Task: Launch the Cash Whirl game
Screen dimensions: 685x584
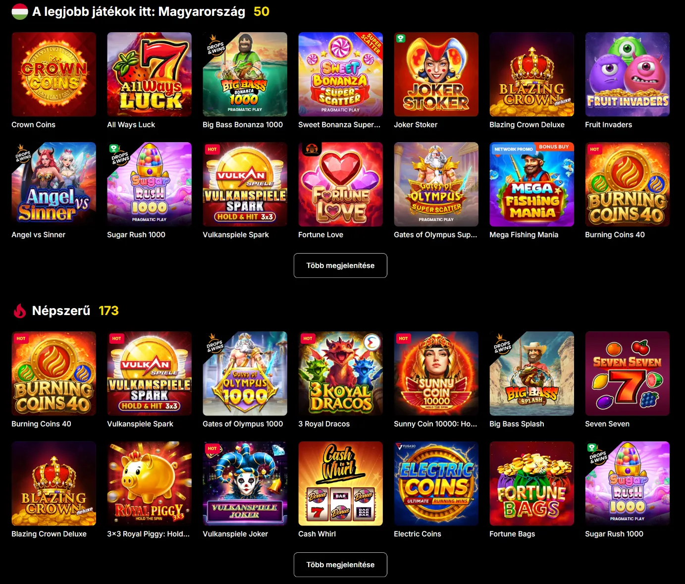Action: (340, 483)
